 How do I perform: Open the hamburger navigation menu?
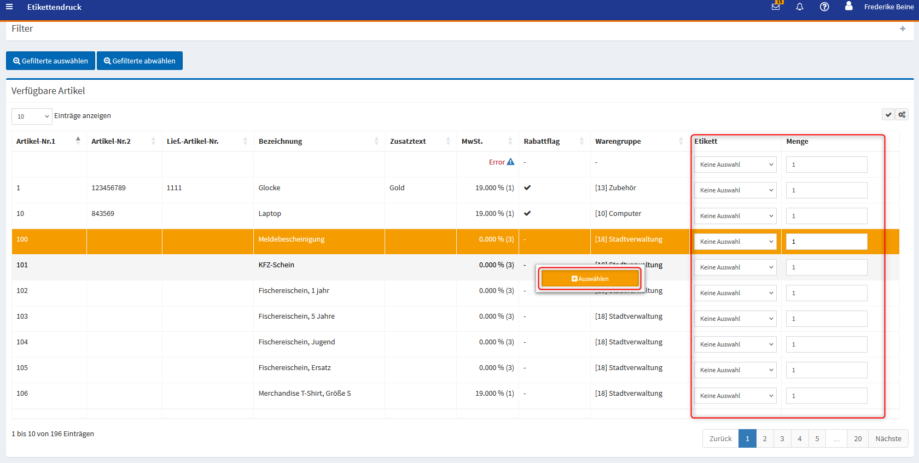click(x=9, y=7)
